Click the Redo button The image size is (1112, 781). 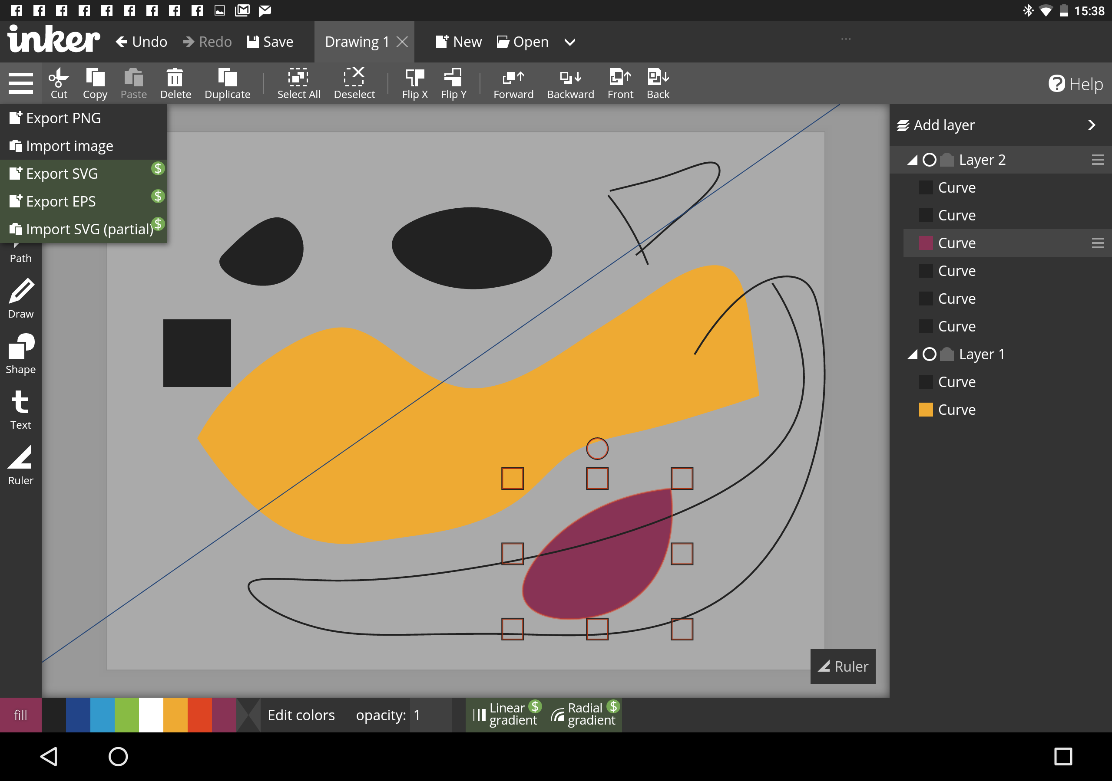207,42
